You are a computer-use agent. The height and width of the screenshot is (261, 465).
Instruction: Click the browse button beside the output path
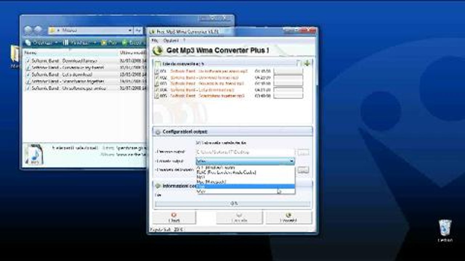click(303, 152)
